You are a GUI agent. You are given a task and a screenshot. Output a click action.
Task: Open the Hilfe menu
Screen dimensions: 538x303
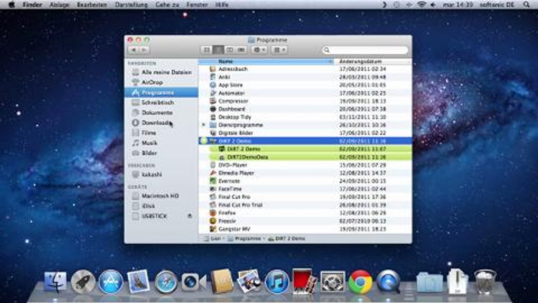click(x=222, y=5)
